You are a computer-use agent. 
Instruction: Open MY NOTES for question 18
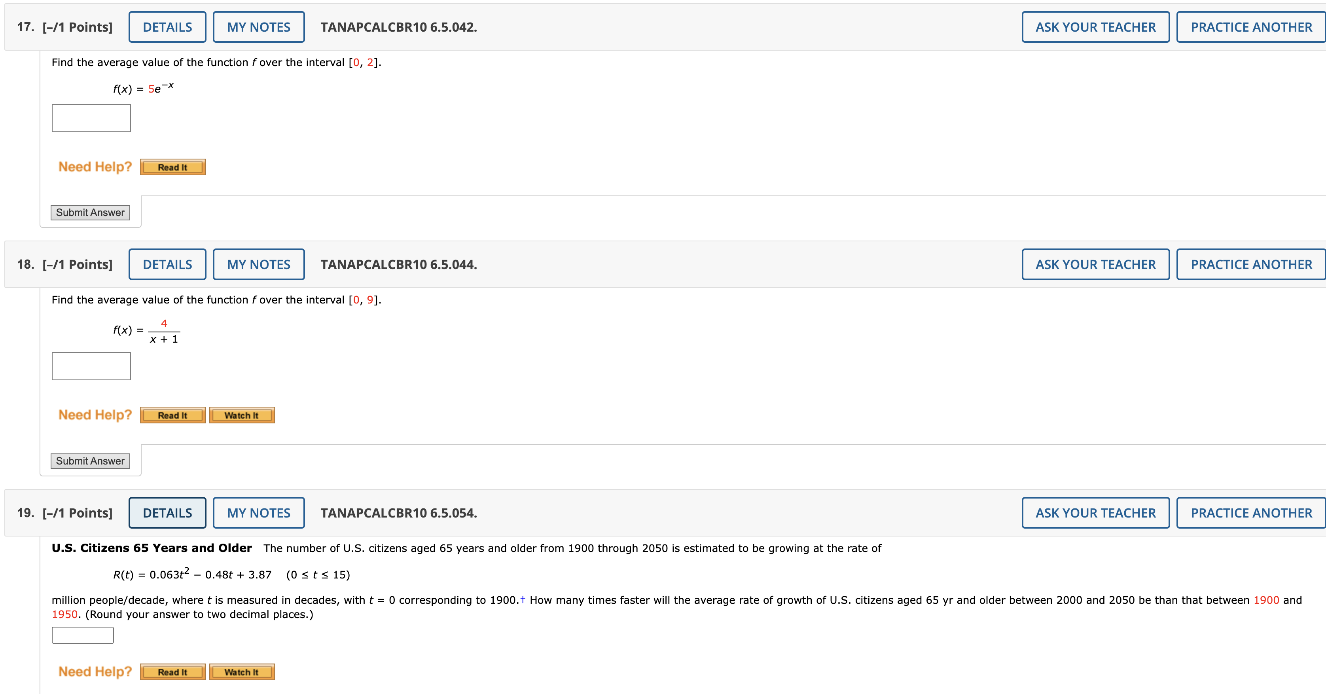coord(259,264)
